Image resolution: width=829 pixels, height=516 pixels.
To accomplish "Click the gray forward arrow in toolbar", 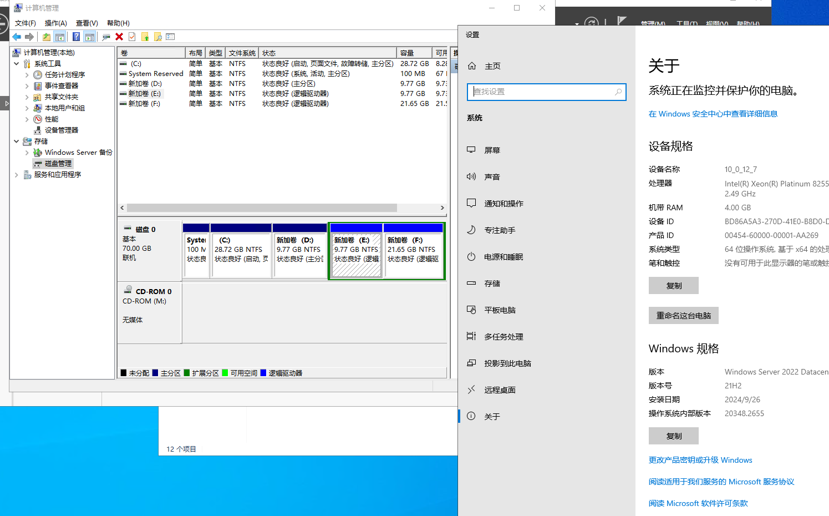I will click(x=29, y=37).
